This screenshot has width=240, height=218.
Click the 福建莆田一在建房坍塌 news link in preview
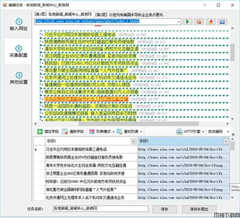tap(87, 85)
